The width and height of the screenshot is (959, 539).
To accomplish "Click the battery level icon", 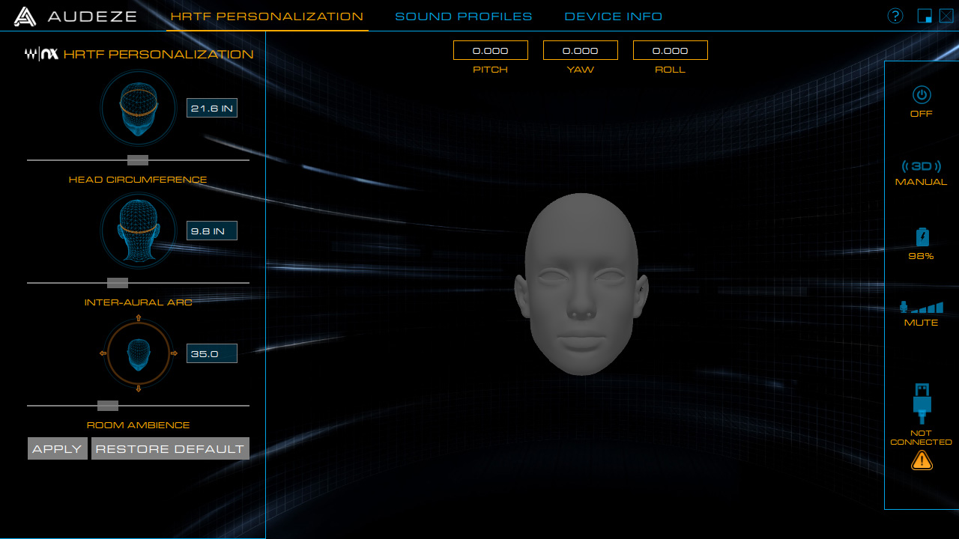I will pos(922,237).
